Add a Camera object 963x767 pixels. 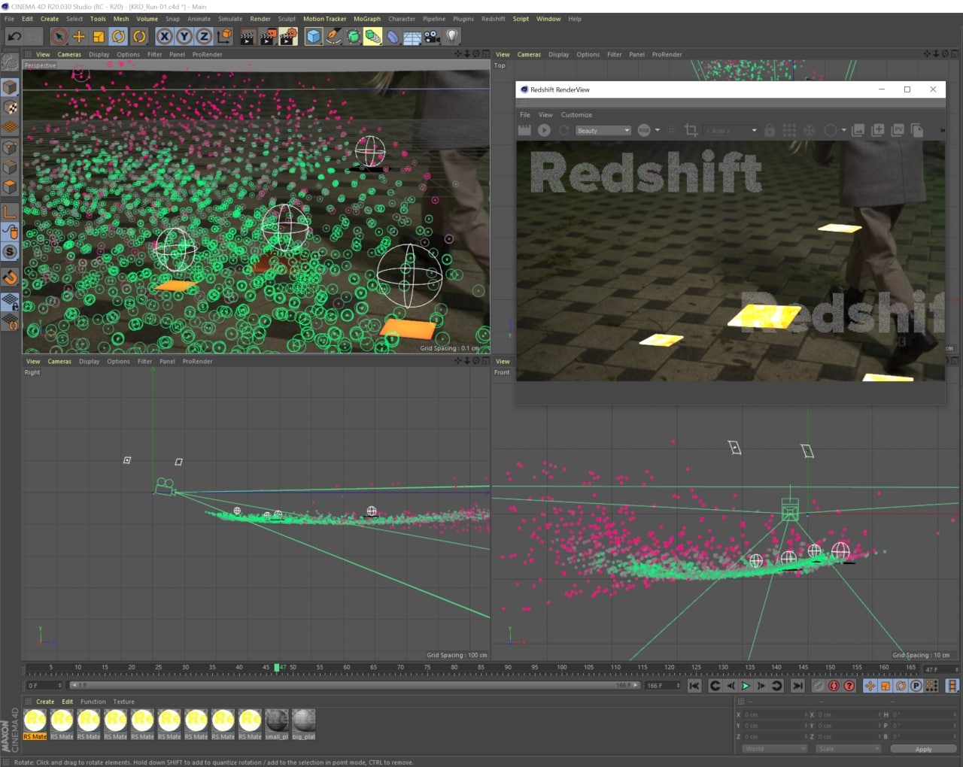[x=432, y=36]
